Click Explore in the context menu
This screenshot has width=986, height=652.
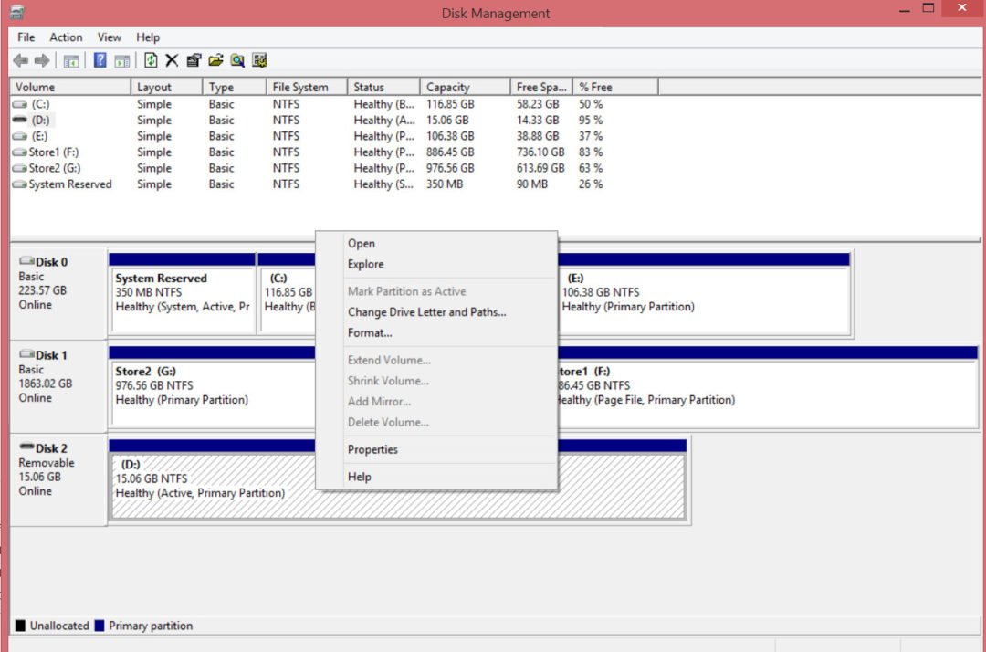click(x=367, y=264)
